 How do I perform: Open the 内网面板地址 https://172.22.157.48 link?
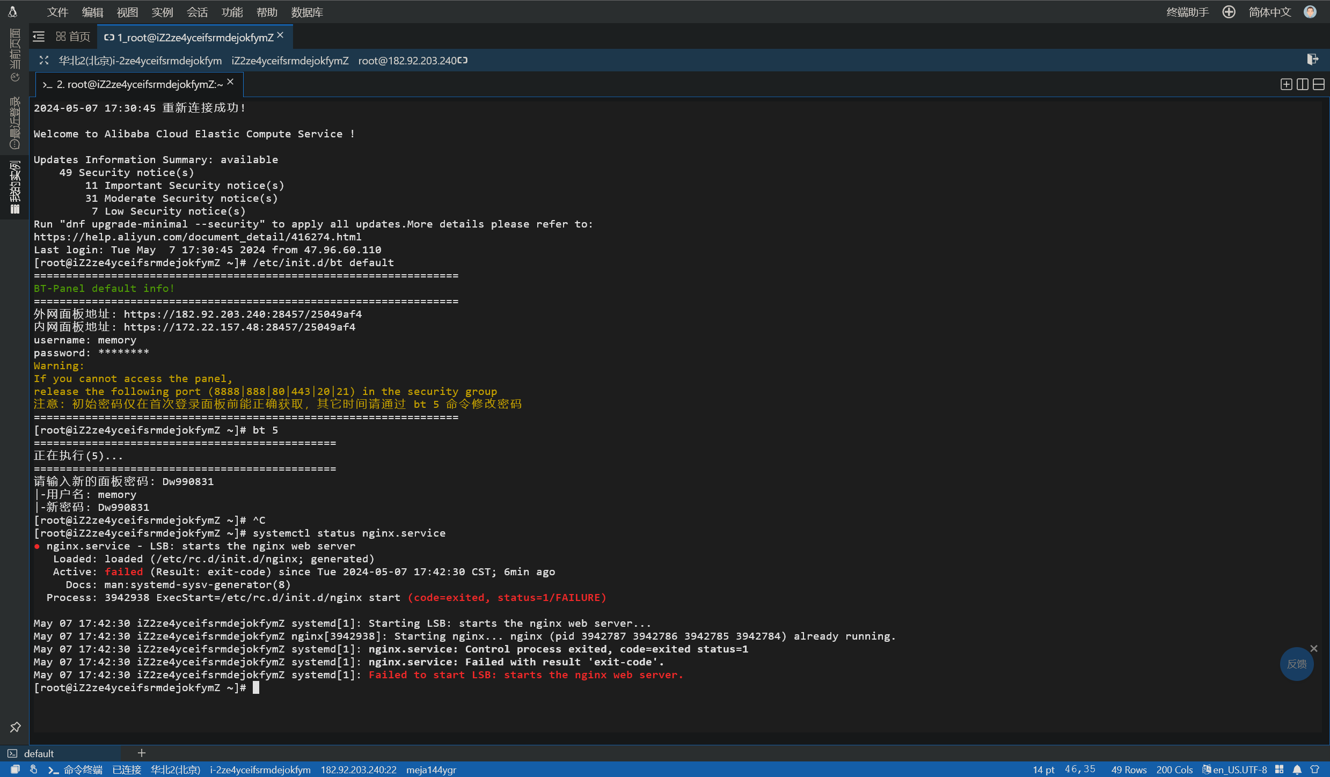[239, 327]
